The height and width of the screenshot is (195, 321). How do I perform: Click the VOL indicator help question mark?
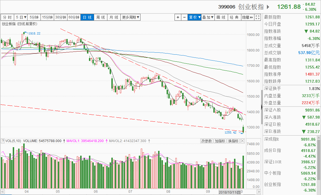coord(3,141)
